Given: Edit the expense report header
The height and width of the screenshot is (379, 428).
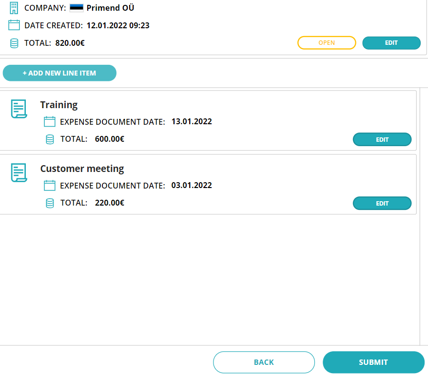Looking at the screenshot, I should pos(391,43).
